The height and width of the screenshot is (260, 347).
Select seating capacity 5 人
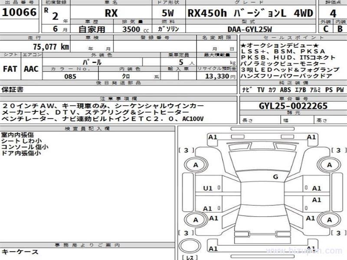click(x=187, y=62)
